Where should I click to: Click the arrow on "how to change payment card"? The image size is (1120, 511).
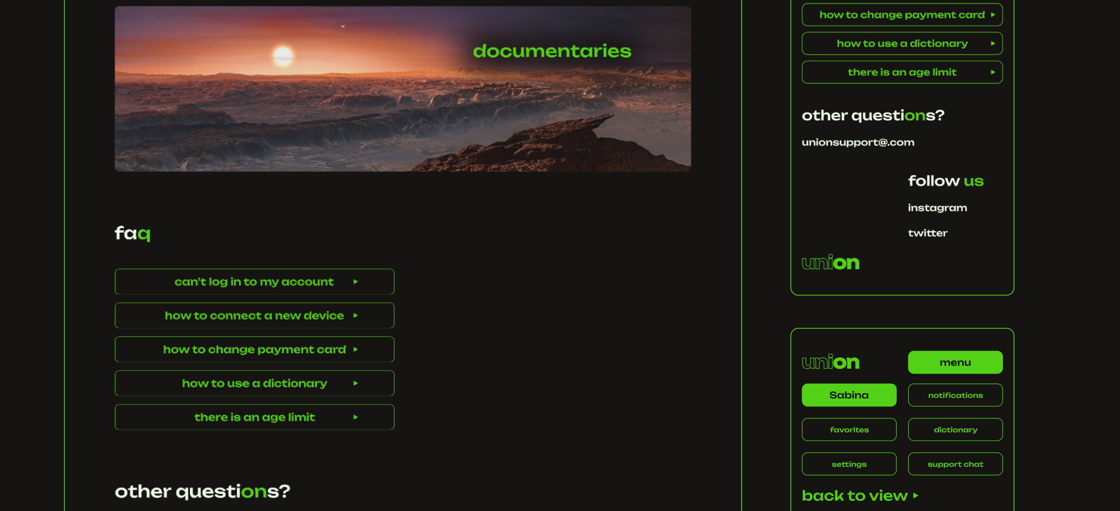(x=356, y=349)
